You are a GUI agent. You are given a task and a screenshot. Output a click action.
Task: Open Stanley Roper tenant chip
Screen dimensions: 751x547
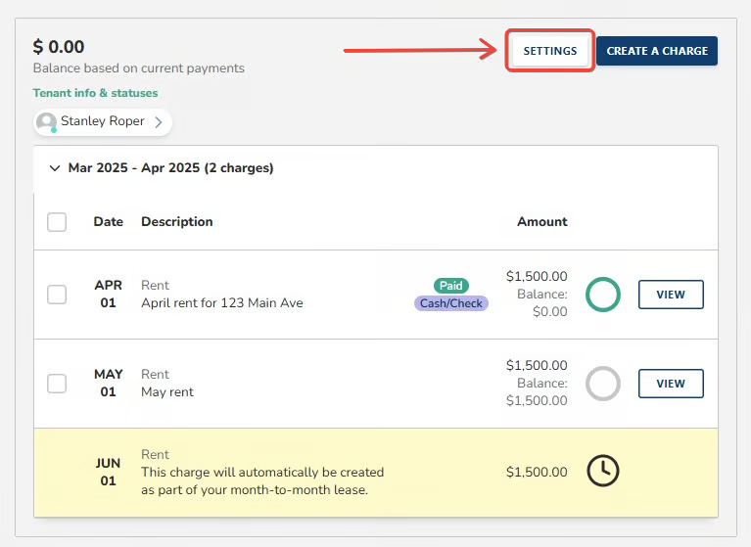pyautogui.click(x=103, y=122)
